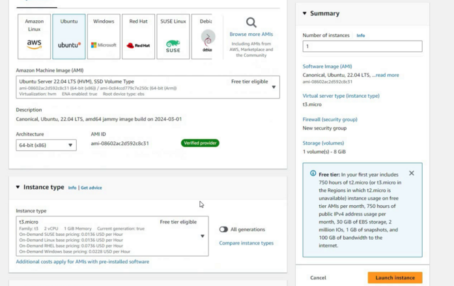Select the Amazon Linux AMI tile

(x=34, y=36)
